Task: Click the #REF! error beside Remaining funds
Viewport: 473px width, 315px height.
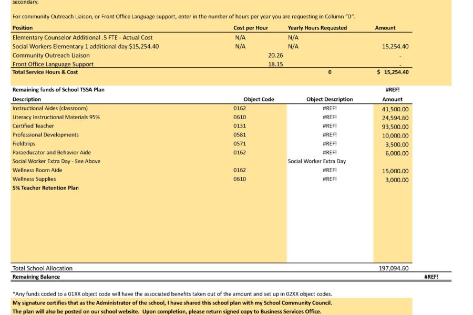Action: click(393, 90)
